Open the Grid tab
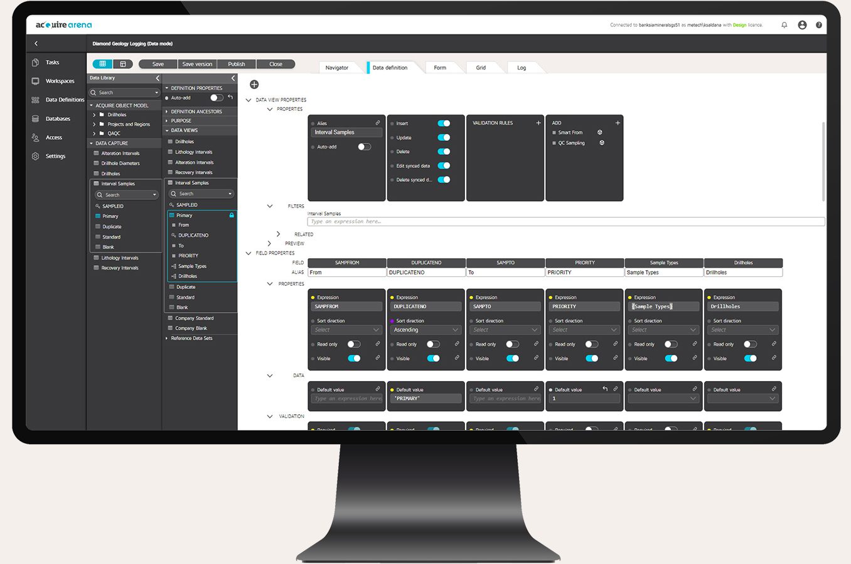The image size is (851, 564). point(481,68)
